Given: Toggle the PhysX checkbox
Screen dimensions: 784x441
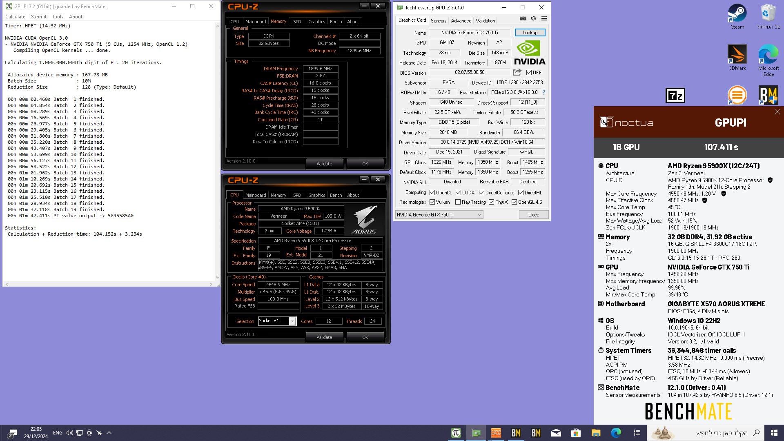Looking at the screenshot, I should (x=491, y=202).
